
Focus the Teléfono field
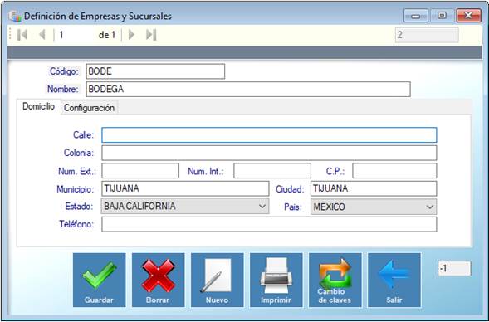click(269, 224)
